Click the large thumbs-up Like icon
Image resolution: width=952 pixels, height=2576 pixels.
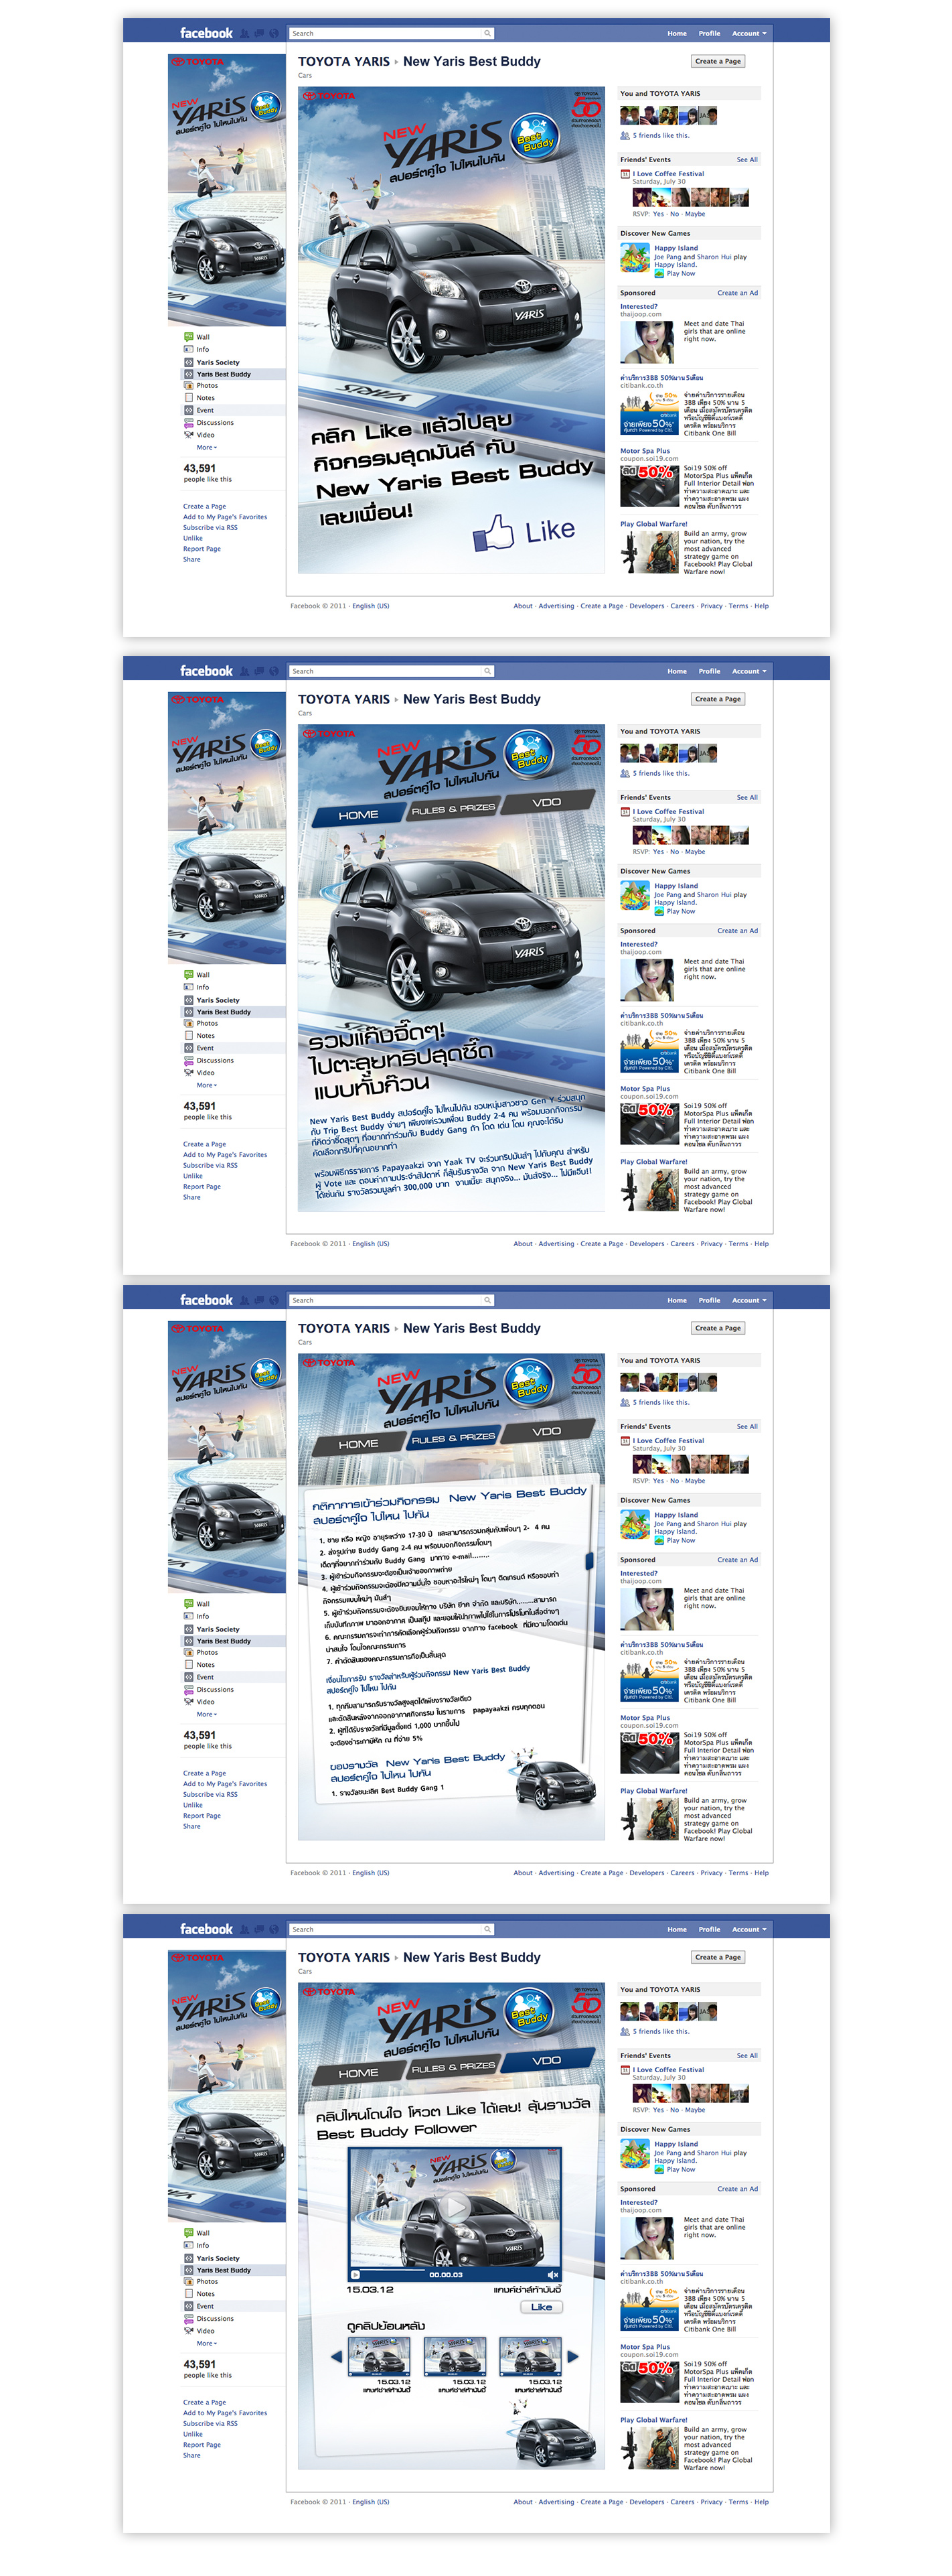(493, 532)
